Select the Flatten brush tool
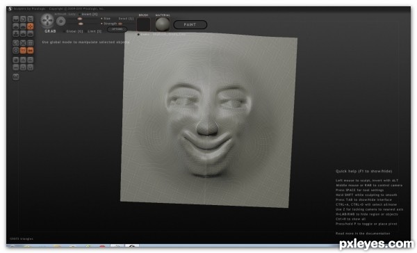417x253 pixels. point(23,26)
